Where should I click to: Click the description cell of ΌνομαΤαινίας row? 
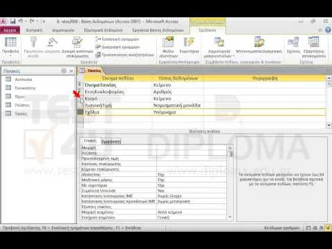265,85
